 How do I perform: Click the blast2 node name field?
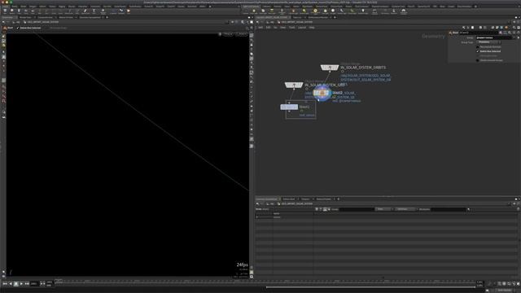click(x=479, y=33)
